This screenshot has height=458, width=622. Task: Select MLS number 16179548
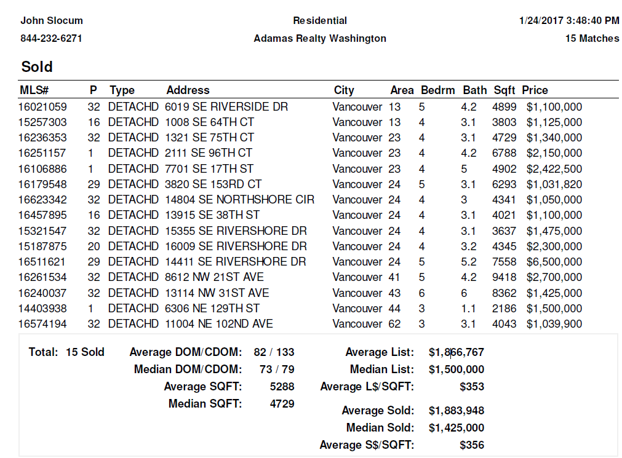(42, 185)
